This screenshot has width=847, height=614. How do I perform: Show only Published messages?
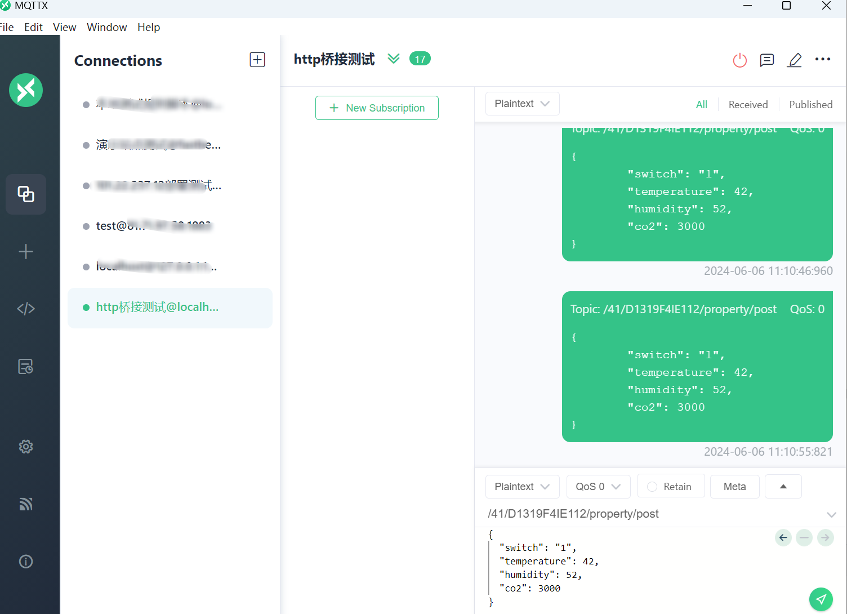coord(810,105)
